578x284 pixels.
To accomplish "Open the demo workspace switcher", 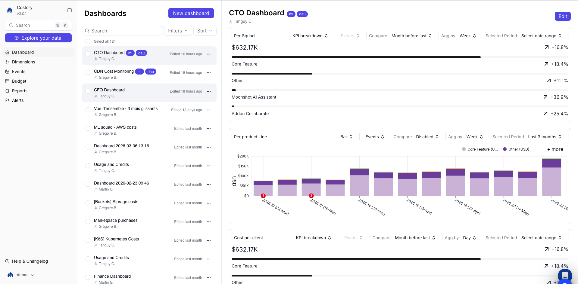I will click(x=20, y=275).
